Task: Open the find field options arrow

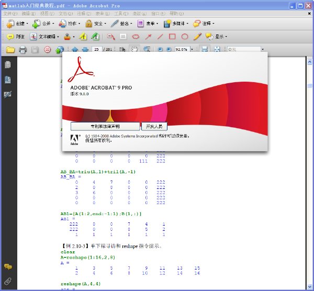Action: (x=263, y=49)
